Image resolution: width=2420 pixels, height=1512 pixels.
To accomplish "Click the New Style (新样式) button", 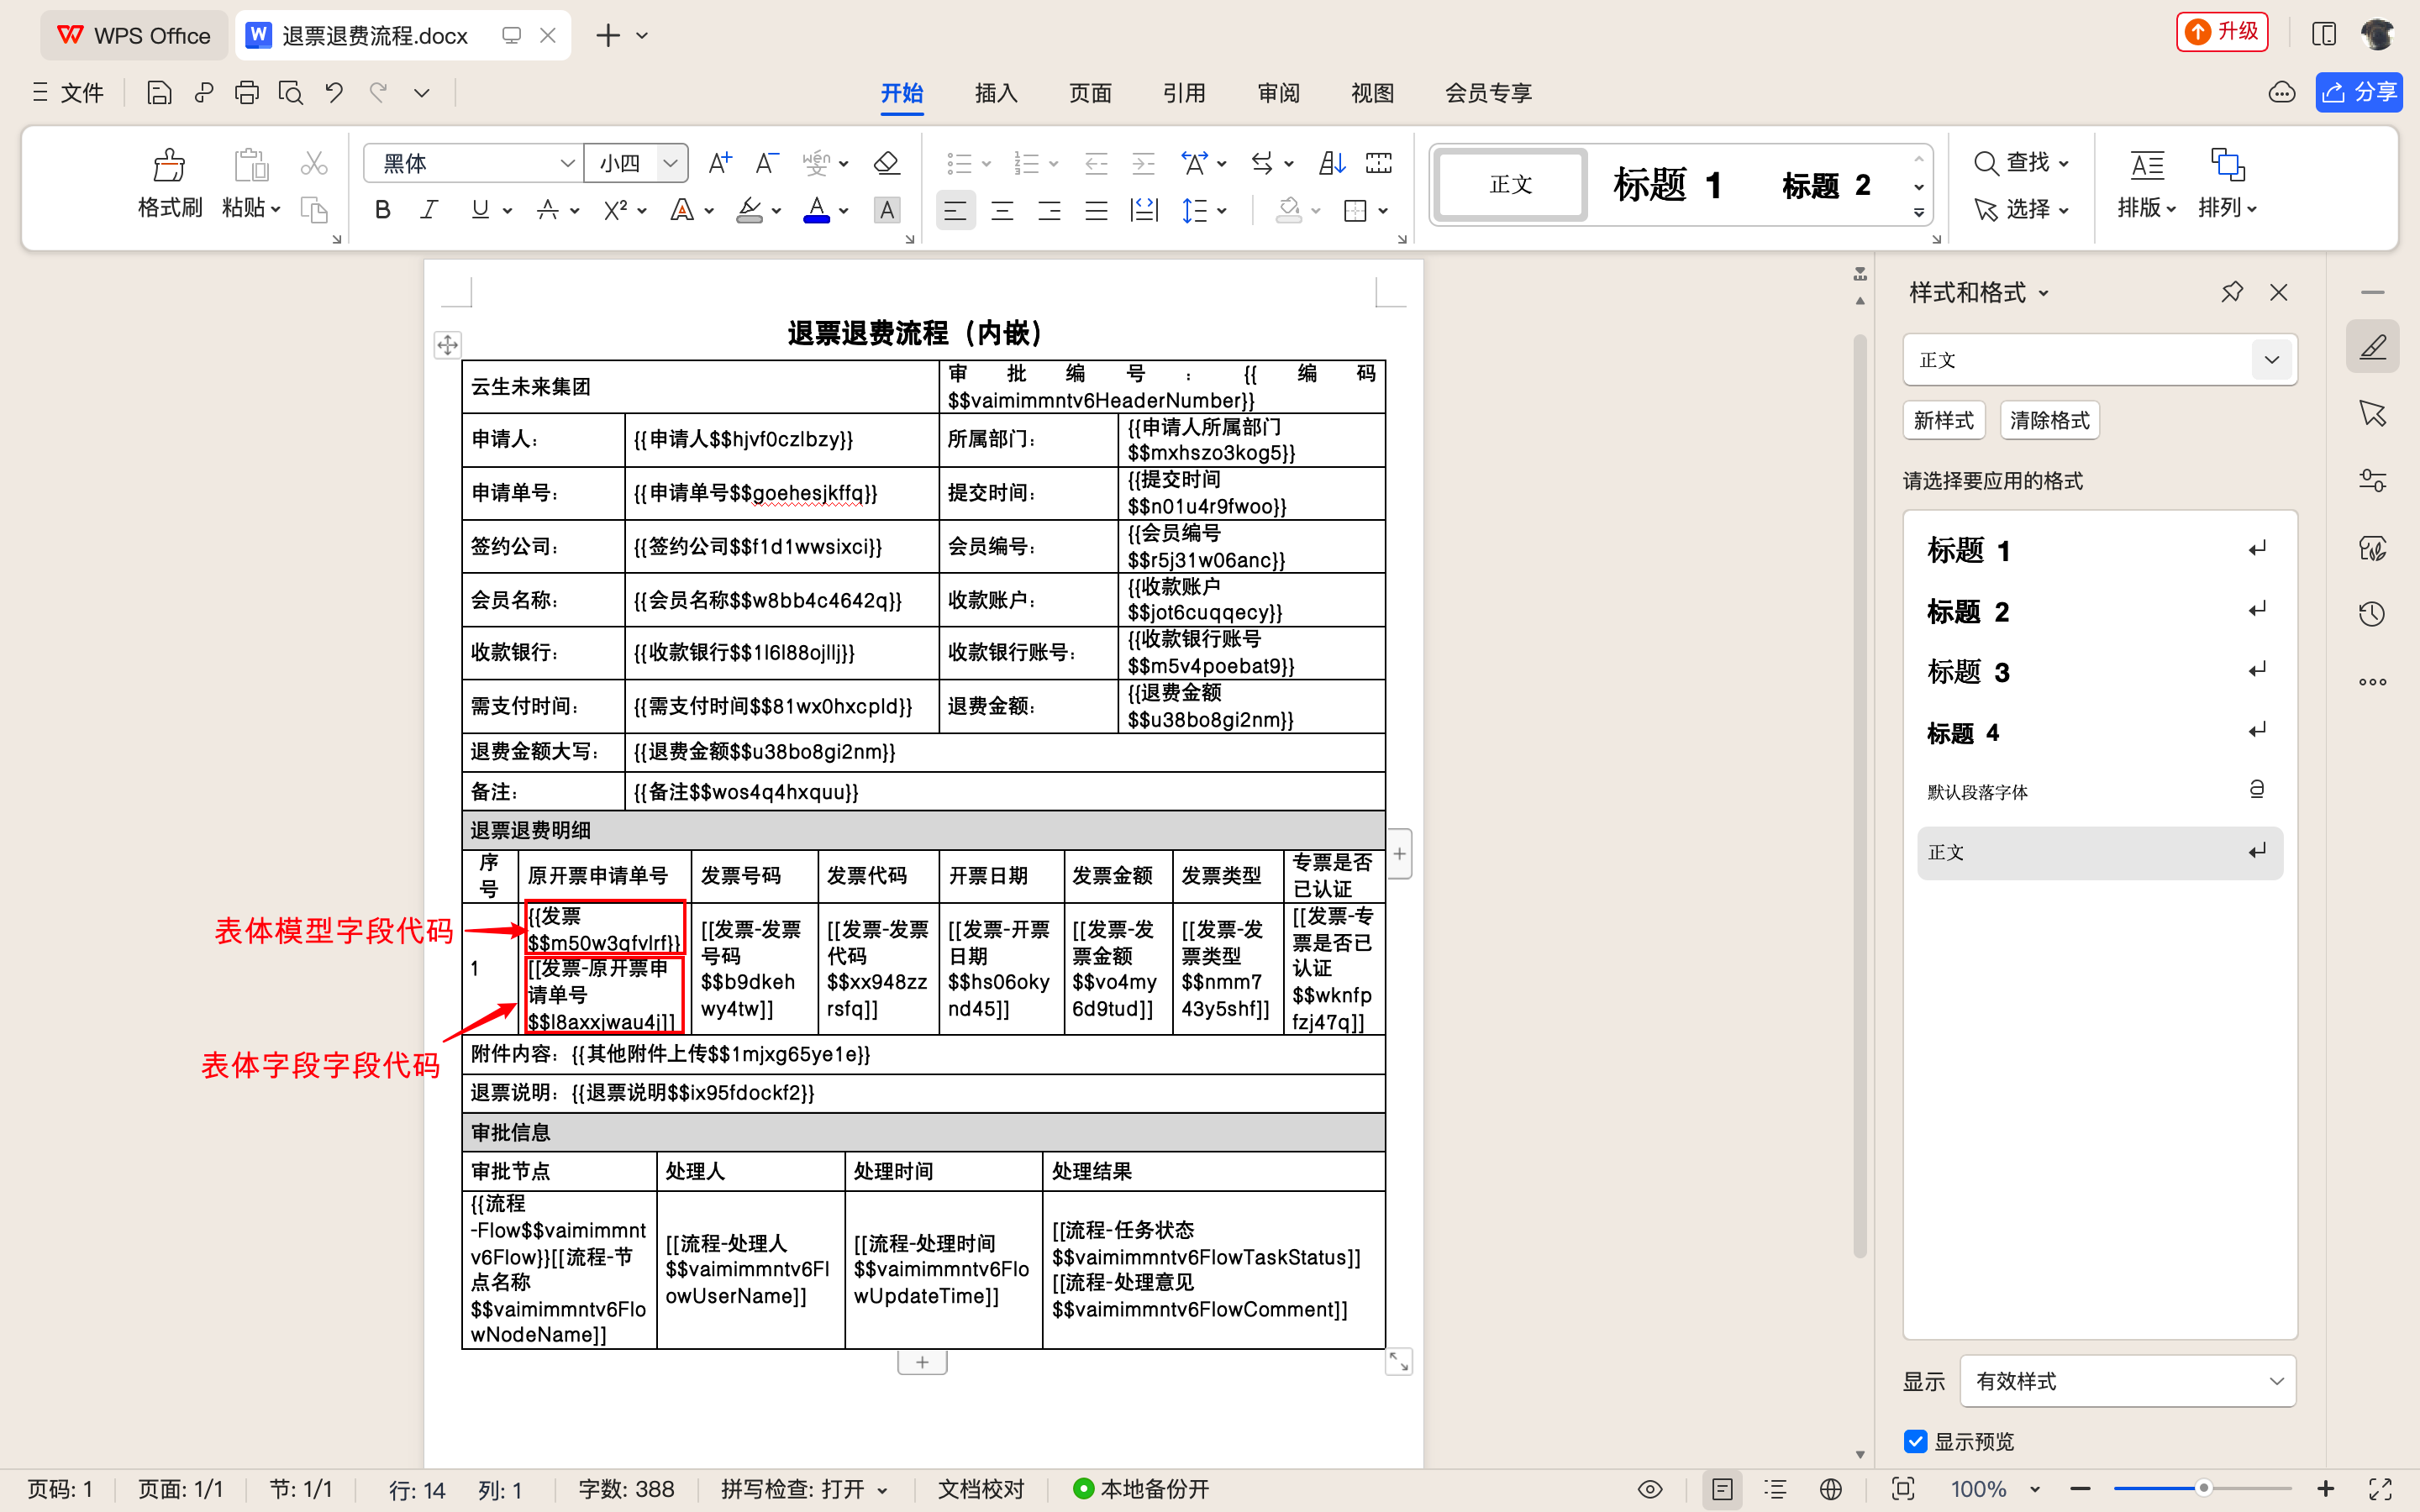I will 1943,420.
